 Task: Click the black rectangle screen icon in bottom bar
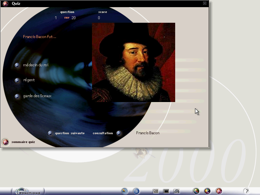tap(166, 191)
